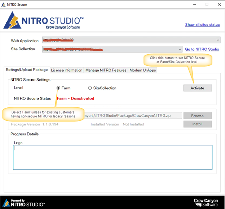
Task: Select the SiteCollection level radio button
Action: (x=90, y=88)
